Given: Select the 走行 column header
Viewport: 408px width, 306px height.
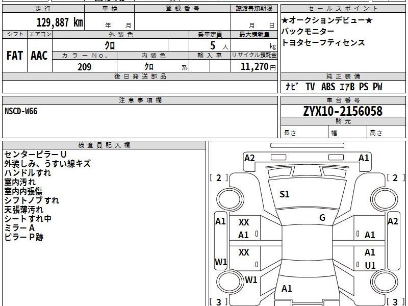Looking at the screenshot, I should coord(43,9).
